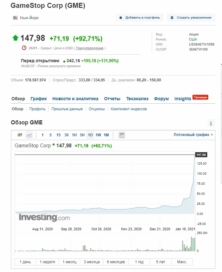Viewport: 222px width, 272px height.
Task: Set chart range to 1 день
Action: point(25,262)
